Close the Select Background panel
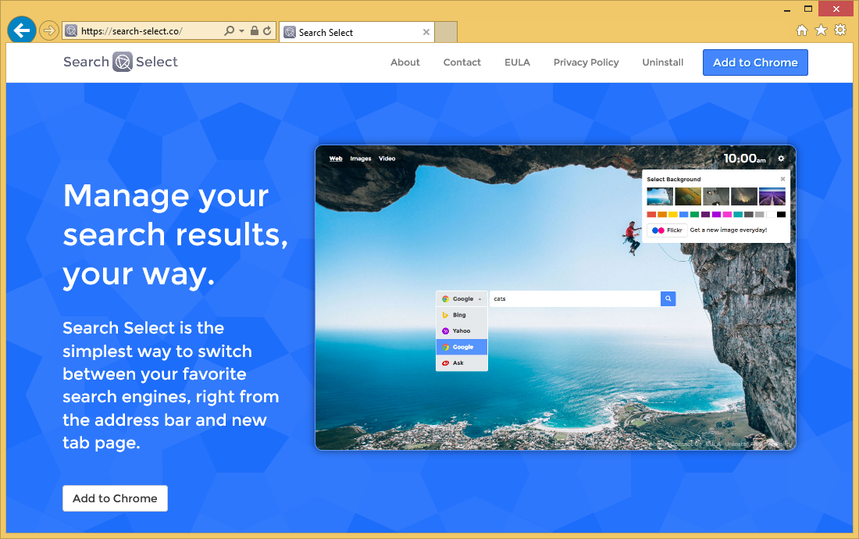Screen dimensions: 859x539 point(782,179)
